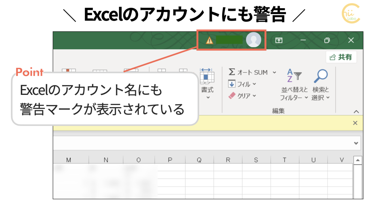Open 検索と選択 magnifier tool
Screen dimensions: 368x207
pyautogui.click(x=321, y=85)
